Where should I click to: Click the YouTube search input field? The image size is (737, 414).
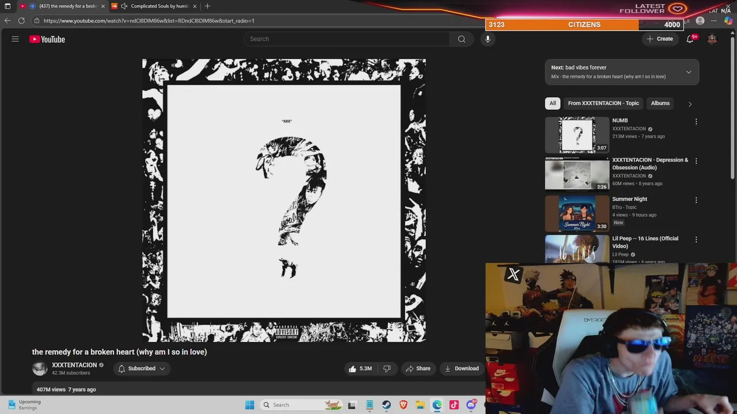coord(347,39)
